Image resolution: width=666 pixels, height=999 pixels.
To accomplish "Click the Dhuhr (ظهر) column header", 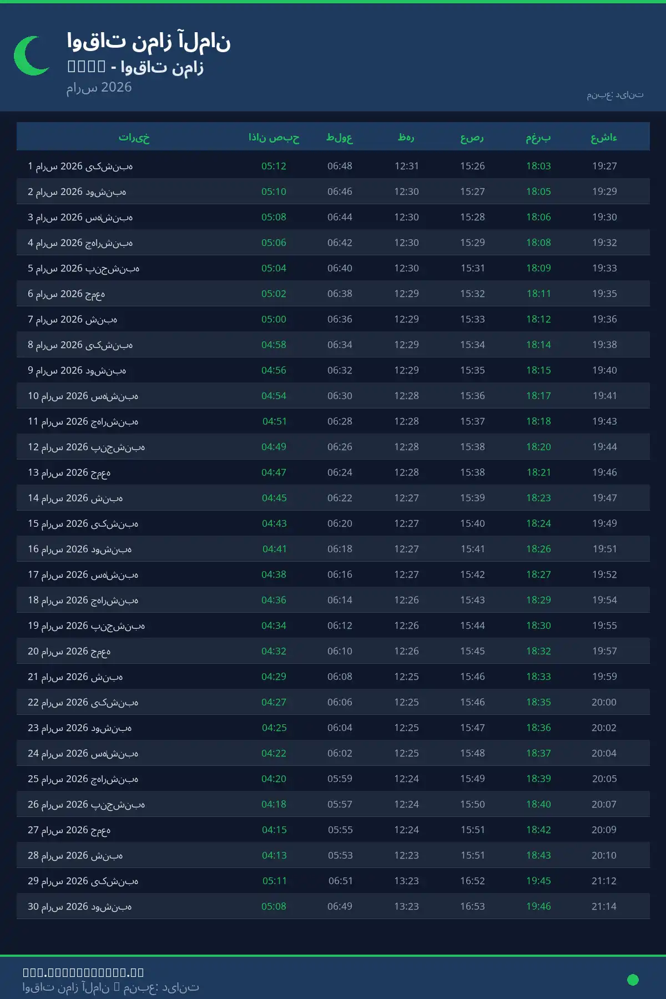I will point(406,138).
